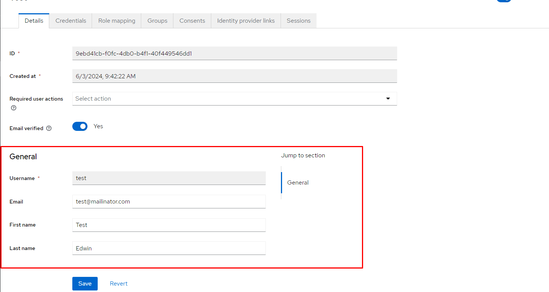The image size is (549, 292).
Task: Click the caret on the Select action field
Action: [x=388, y=98]
